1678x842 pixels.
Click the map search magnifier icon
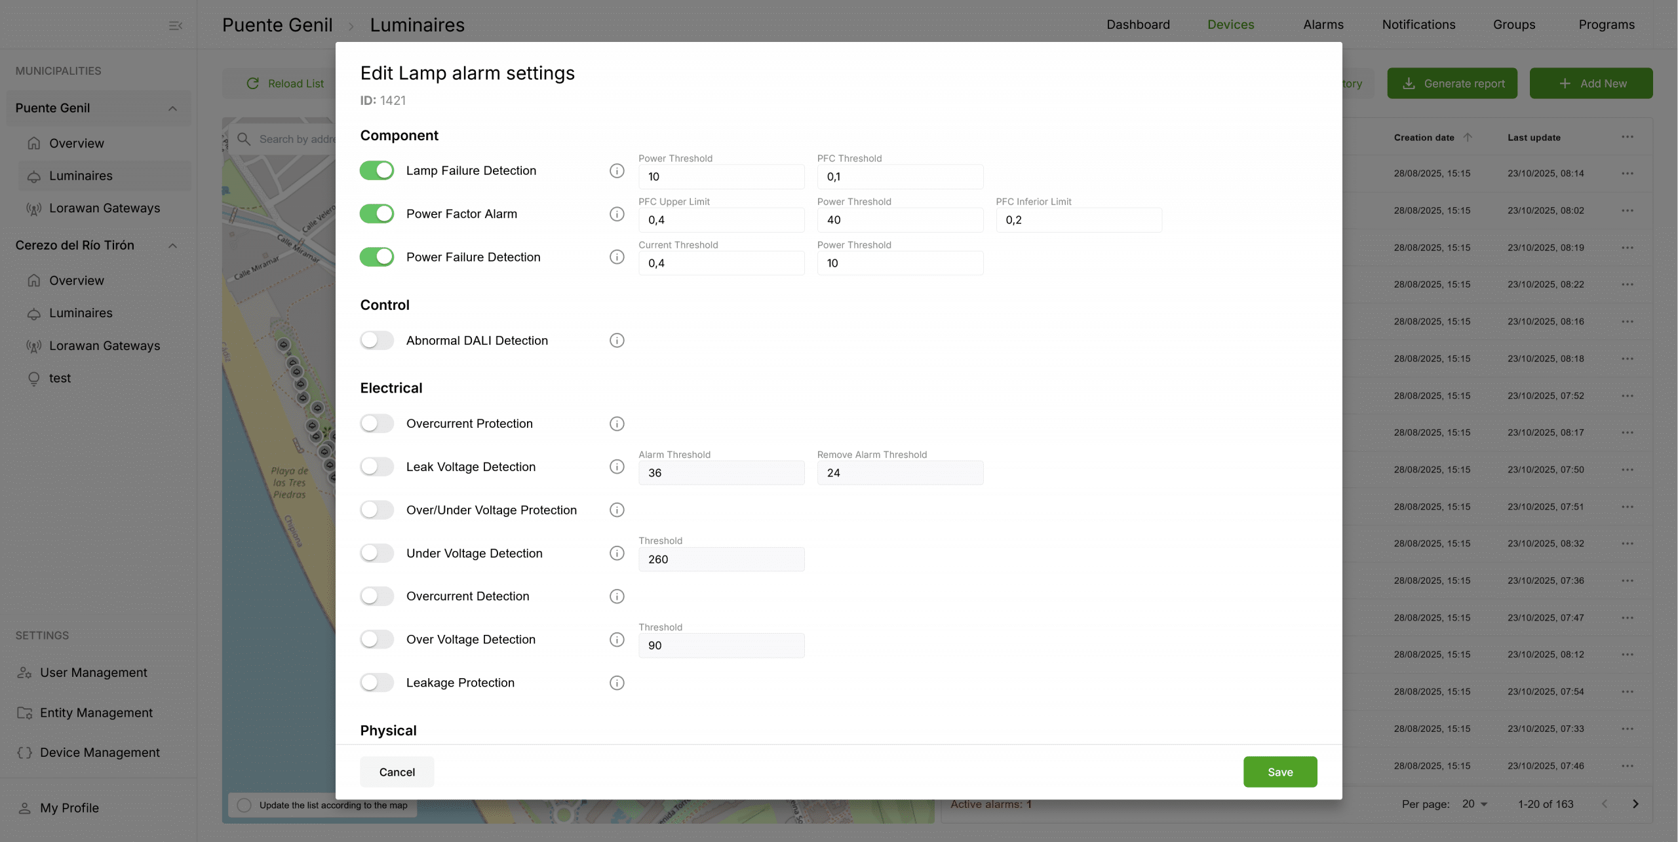(244, 139)
